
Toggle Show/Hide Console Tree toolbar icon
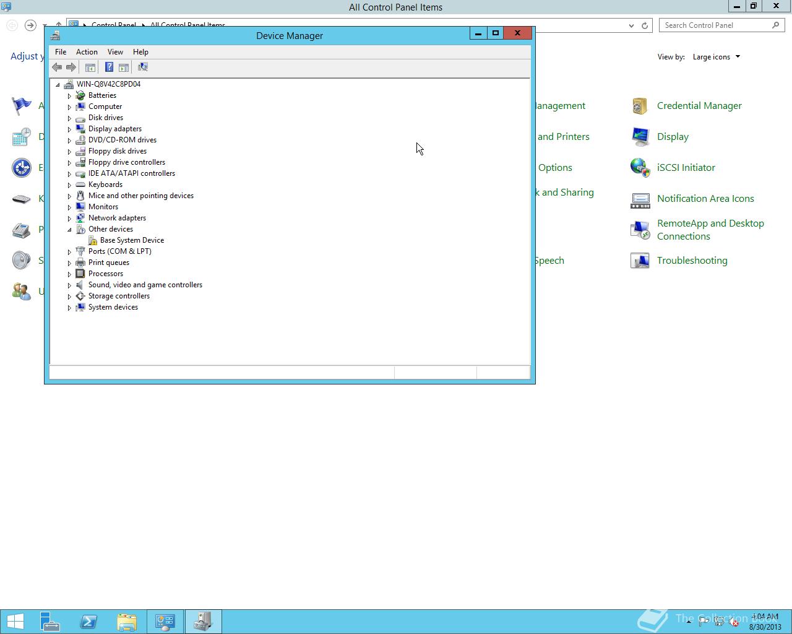point(90,67)
